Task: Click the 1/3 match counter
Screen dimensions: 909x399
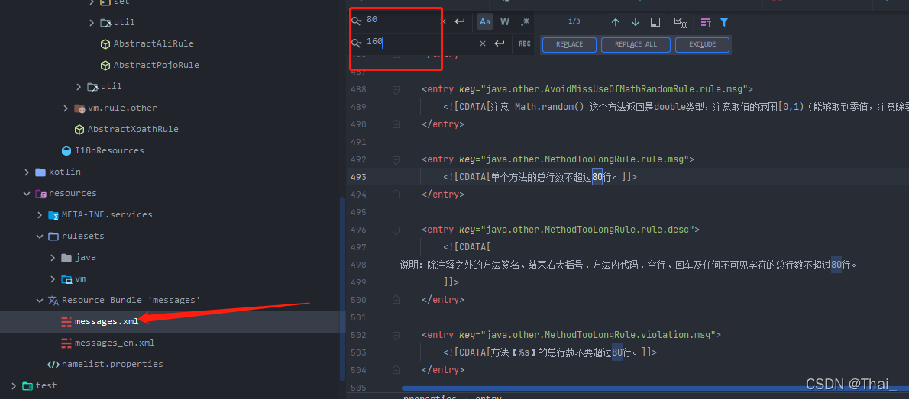Action: pos(574,22)
